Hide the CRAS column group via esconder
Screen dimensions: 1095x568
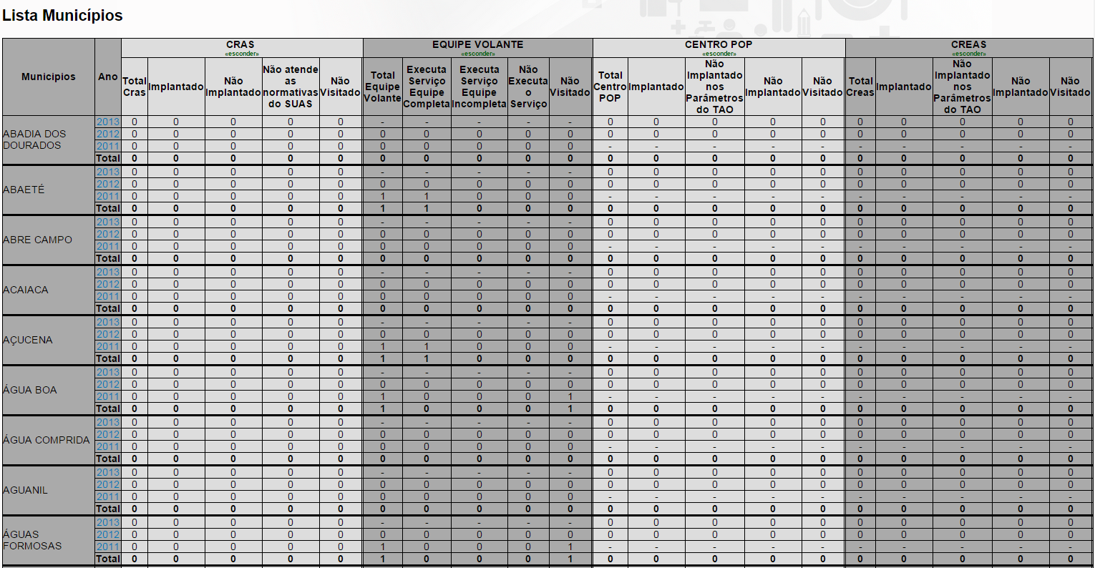click(242, 54)
